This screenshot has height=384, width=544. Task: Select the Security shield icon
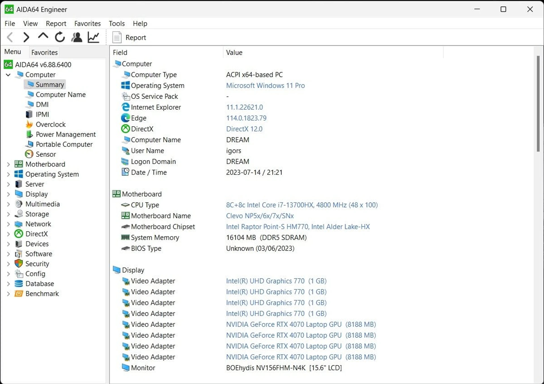19,263
